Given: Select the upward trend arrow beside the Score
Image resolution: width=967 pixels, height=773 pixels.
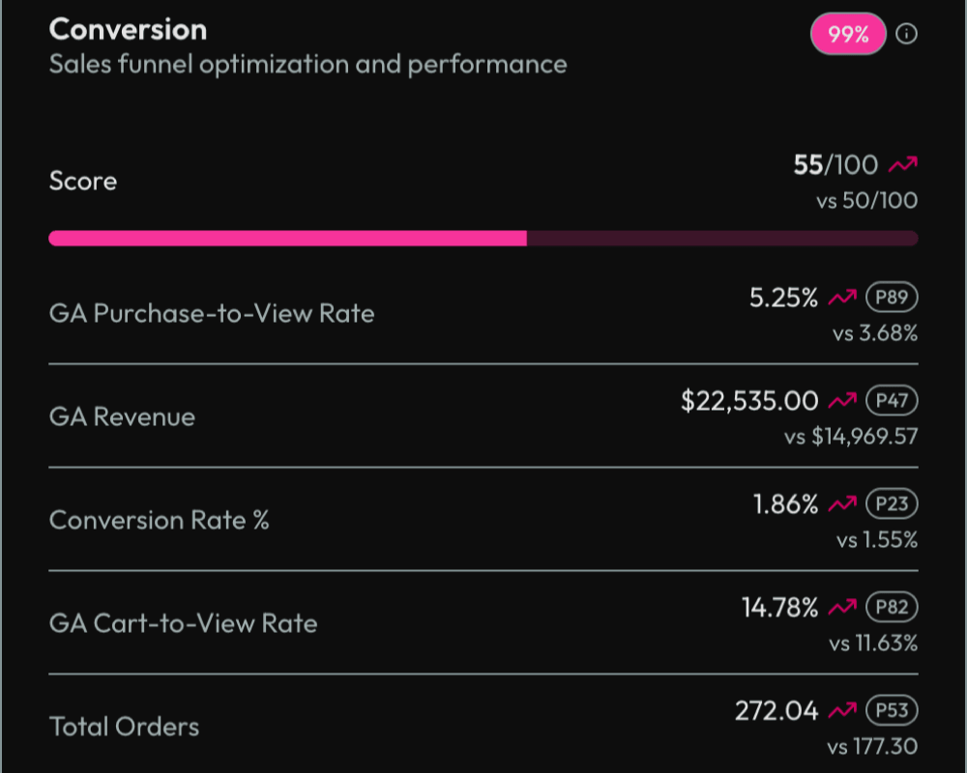Looking at the screenshot, I should [902, 164].
